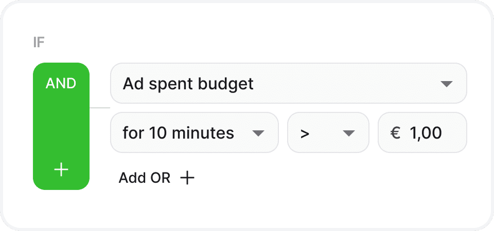Click the connector line between AND and the condition

pyautogui.click(x=100, y=108)
